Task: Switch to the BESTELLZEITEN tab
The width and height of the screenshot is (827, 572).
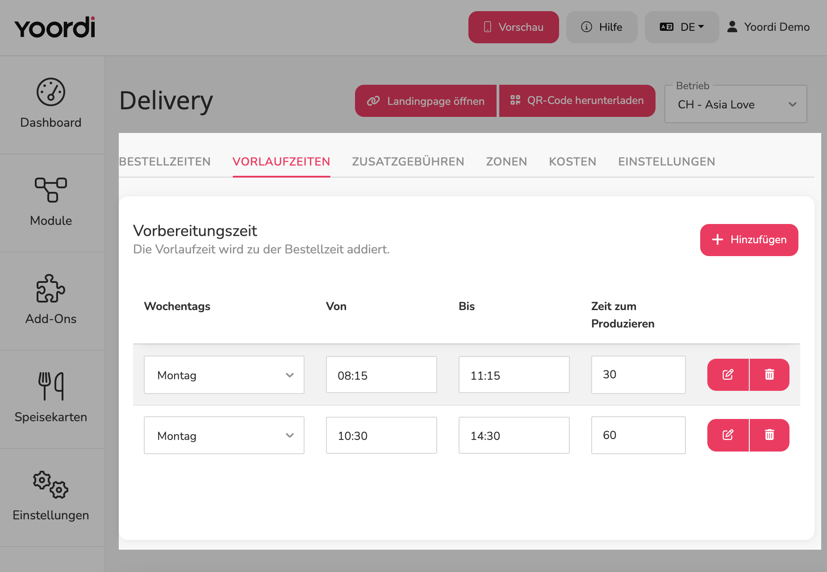Action: tap(165, 162)
